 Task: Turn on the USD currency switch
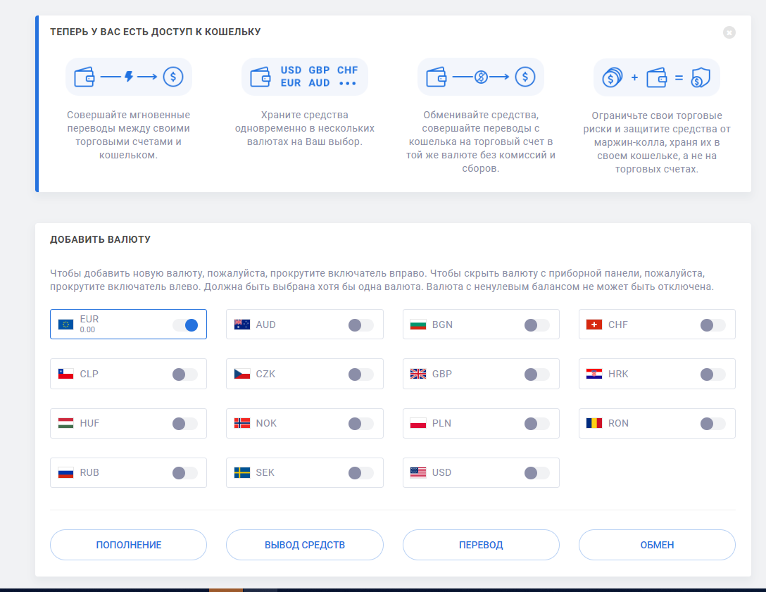[537, 473]
